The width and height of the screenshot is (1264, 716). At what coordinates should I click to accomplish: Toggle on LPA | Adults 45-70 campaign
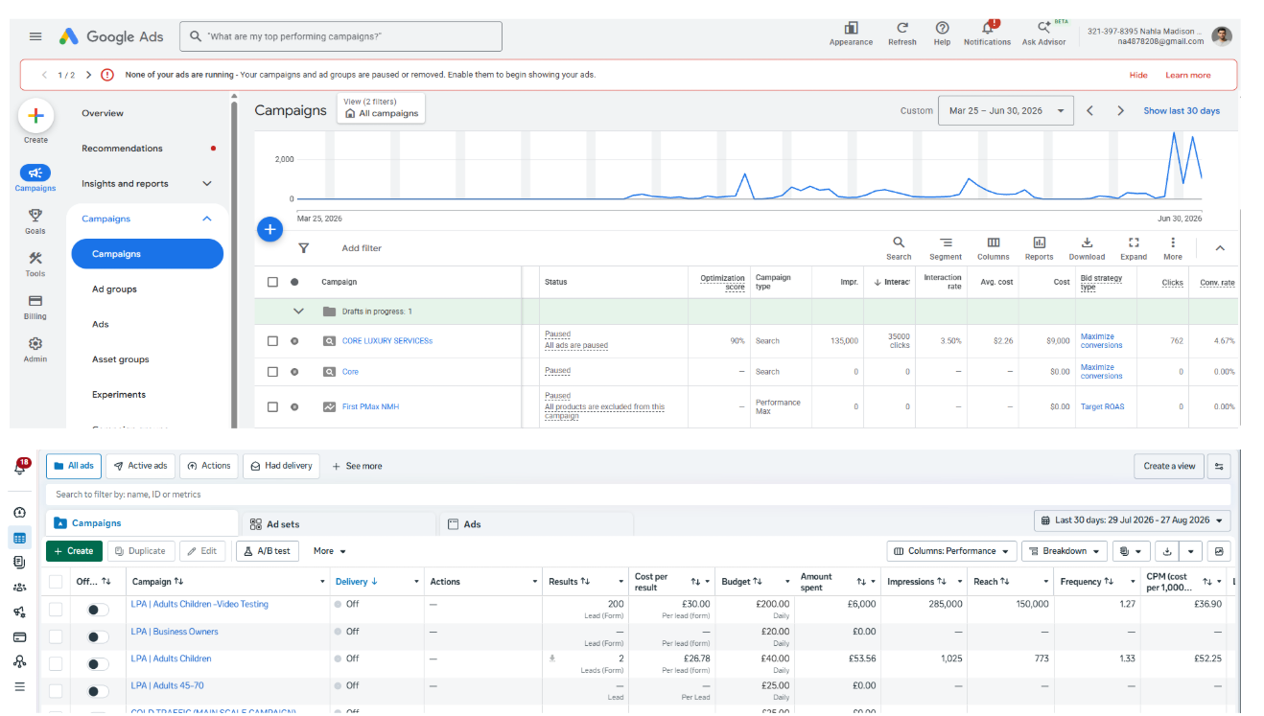click(x=97, y=690)
